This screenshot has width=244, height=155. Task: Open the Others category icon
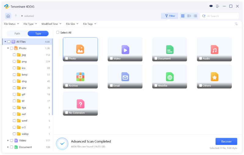coord(214,77)
